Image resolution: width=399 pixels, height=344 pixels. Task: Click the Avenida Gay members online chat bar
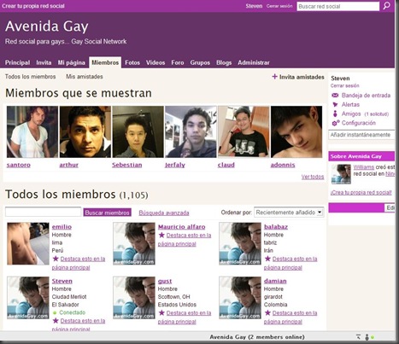click(x=257, y=337)
